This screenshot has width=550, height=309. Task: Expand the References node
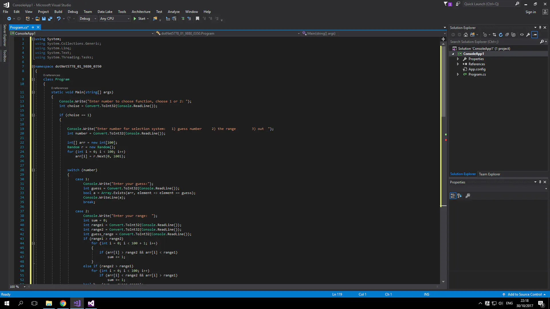458,64
